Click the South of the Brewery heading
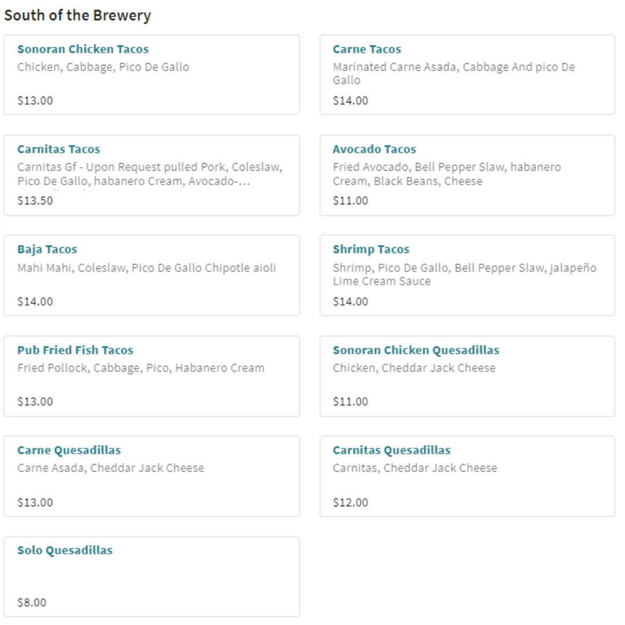This screenshot has height=625, width=625. (x=78, y=16)
